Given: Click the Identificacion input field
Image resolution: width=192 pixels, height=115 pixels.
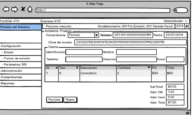Looking at the screenshot, I should 84,52.
